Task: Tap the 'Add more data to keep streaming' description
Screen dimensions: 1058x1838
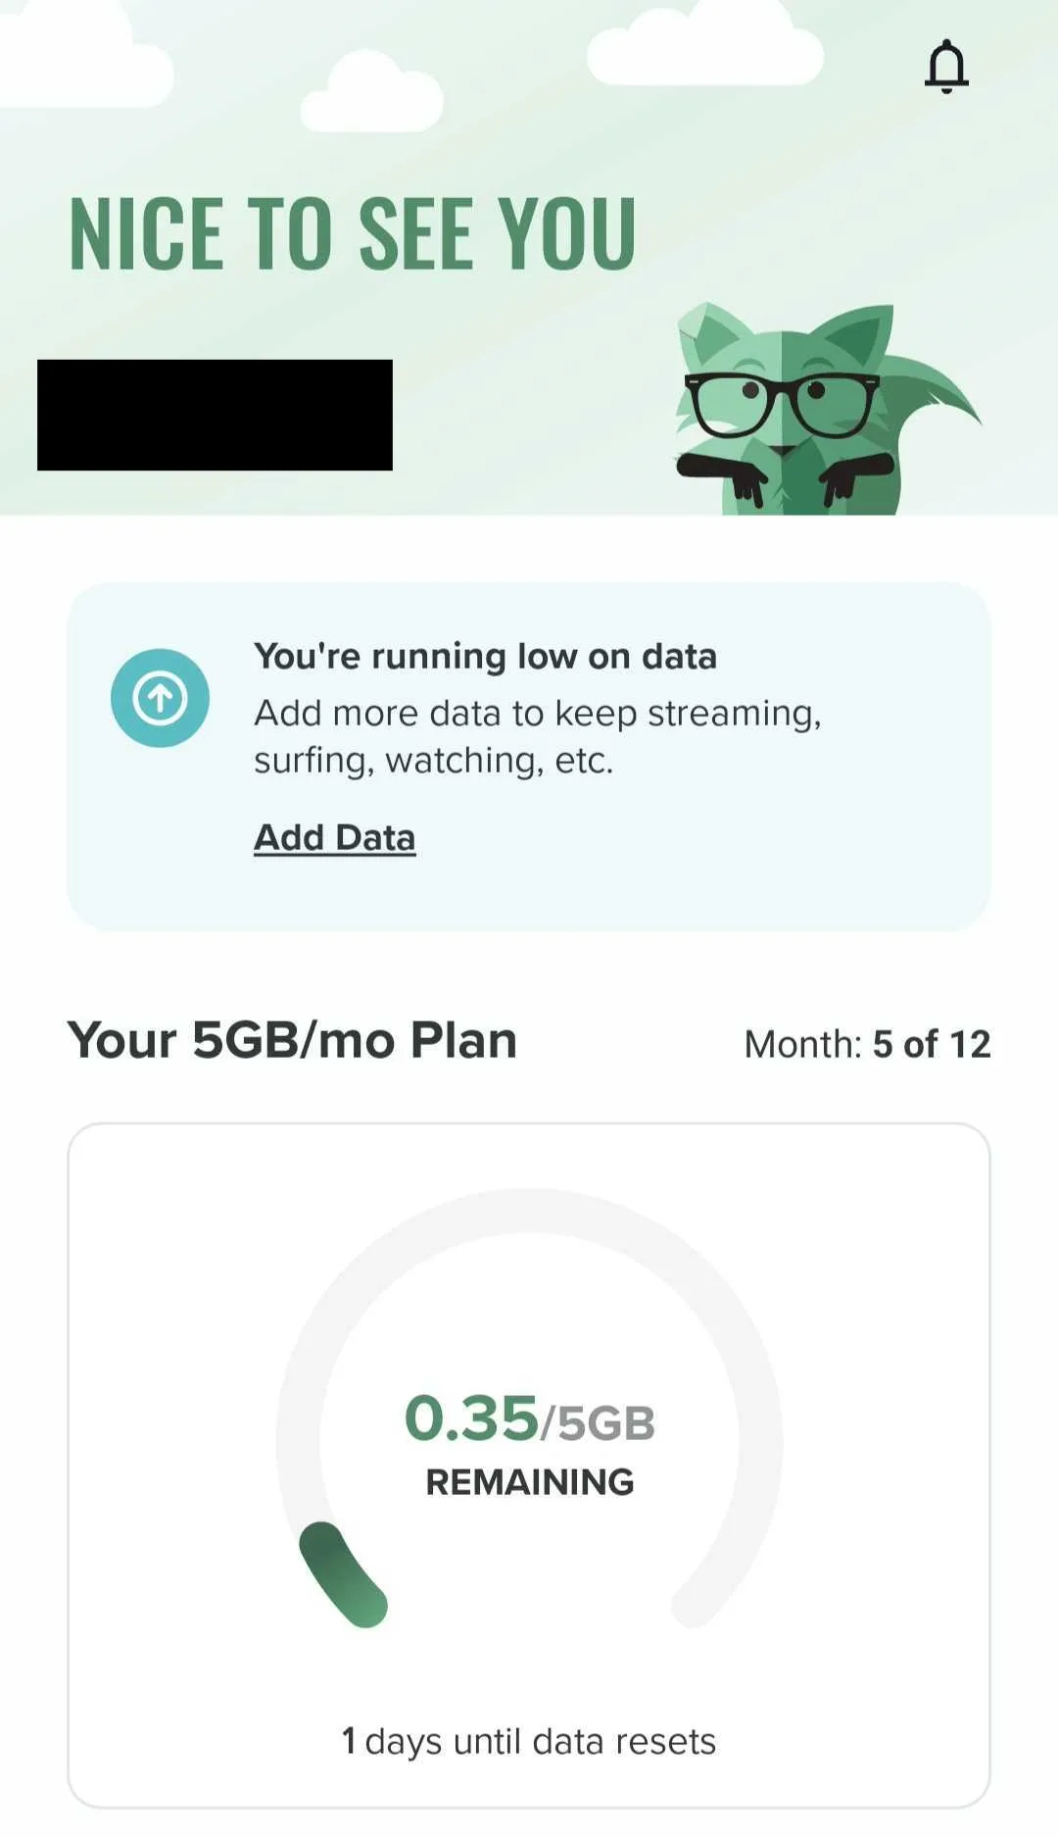Action: 537,736
